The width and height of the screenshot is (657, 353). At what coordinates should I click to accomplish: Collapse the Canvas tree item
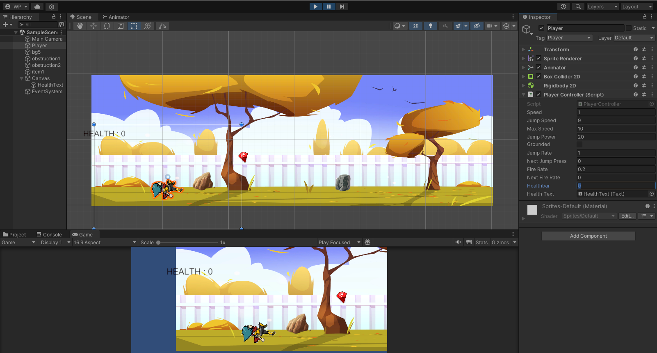click(22, 78)
